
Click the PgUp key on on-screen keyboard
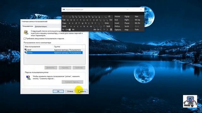click(x=127, y=16)
